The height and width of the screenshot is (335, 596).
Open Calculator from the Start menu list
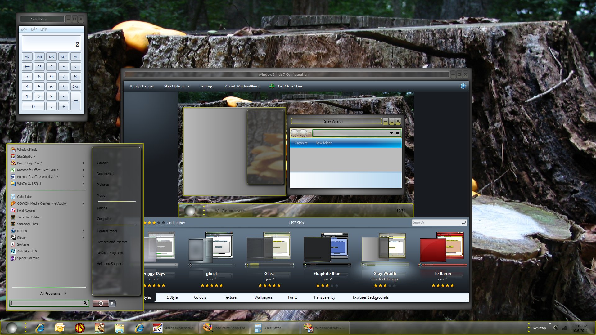click(x=24, y=197)
